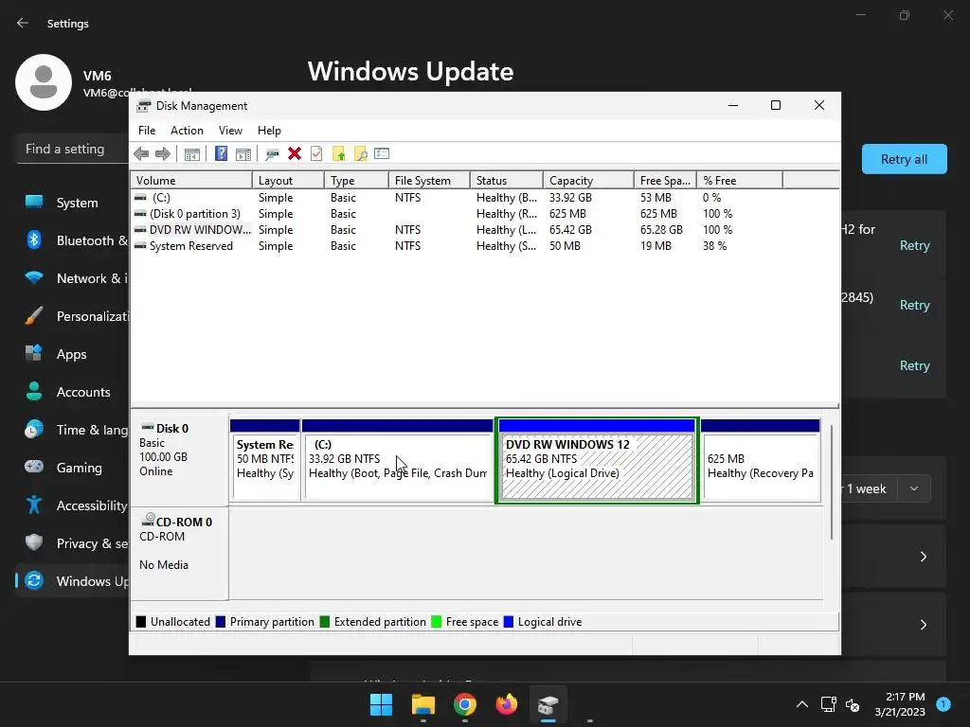Click the 33.92 GB capacity cell
This screenshot has width=970, height=727.
tap(570, 198)
